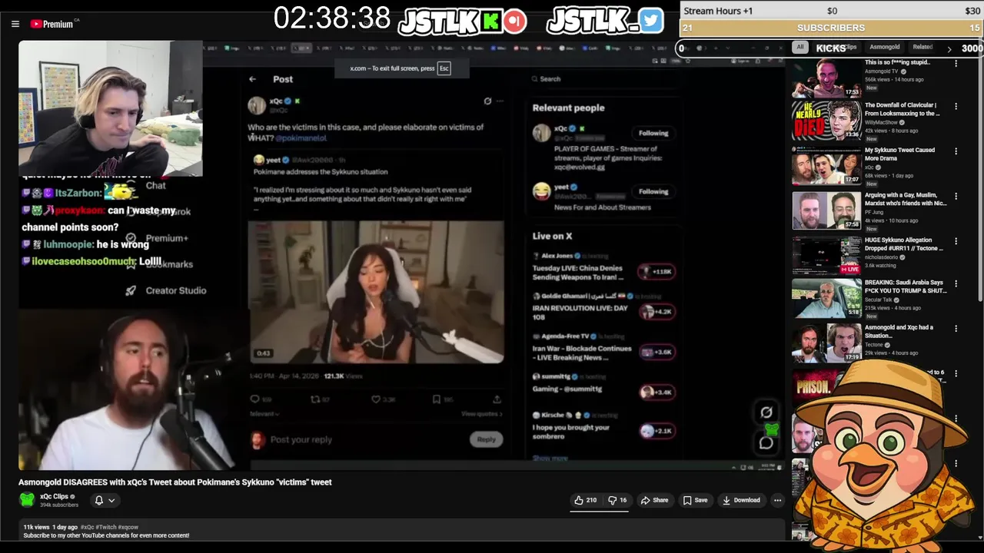This screenshot has height=553, width=984.
Task: Open "View quotes" link
Action: click(x=482, y=414)
